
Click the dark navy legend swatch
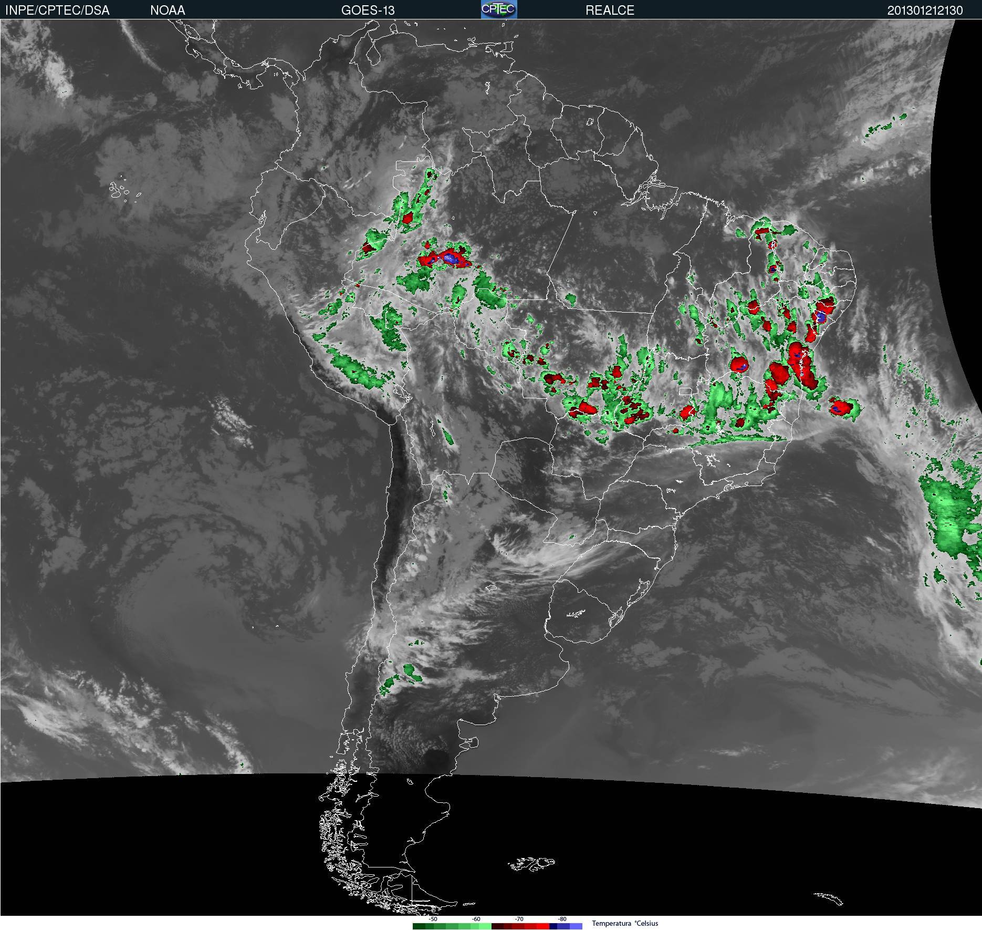coord(553,926)
